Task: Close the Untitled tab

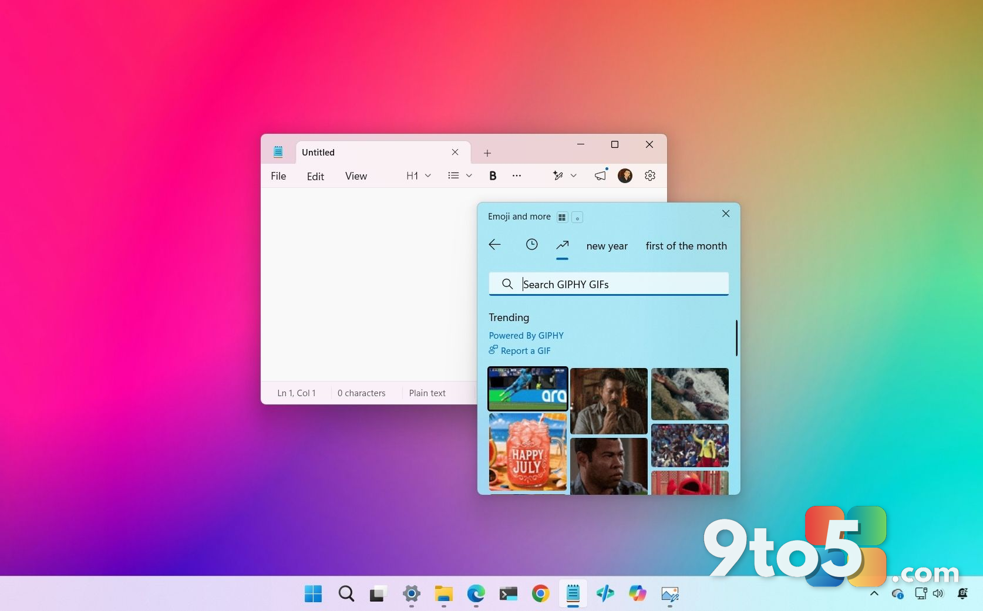Action: 455,152
